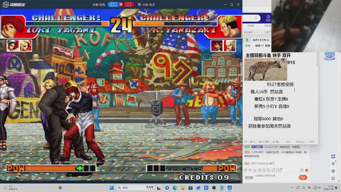Image resolution: width=341 pixels, height=192 pixels.
Task: Click the blue arrow app taskbar icon
Action: [x=167, y=188]
